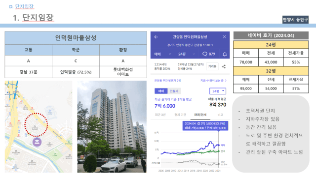The width and height of the screenshot is (316, 177).
Task: Click the purple 초 school marker
Action: coord(37,142)
